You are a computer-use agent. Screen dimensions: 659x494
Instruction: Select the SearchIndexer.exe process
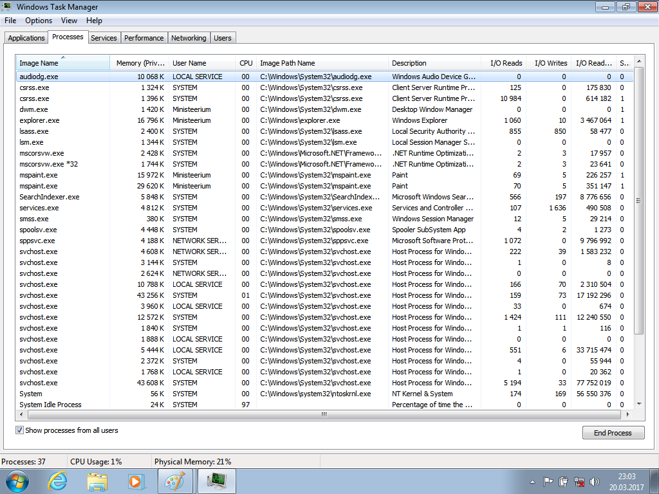(x=324, y=197)
